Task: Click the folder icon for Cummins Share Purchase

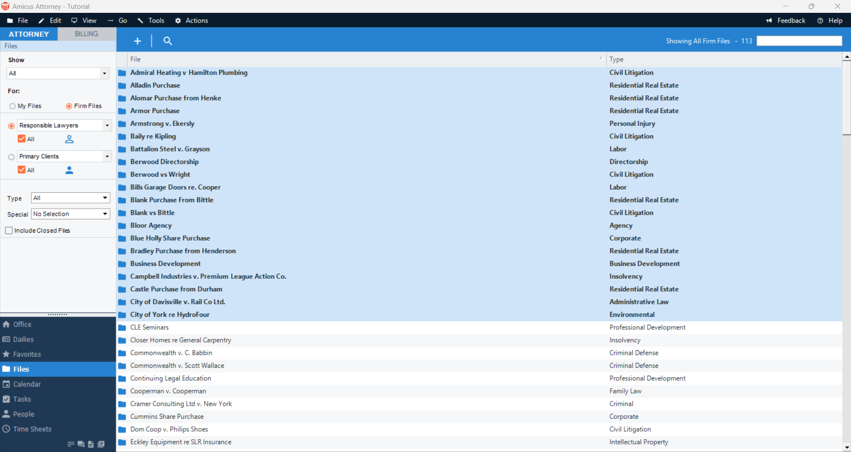Action: [x=122, y=417]
